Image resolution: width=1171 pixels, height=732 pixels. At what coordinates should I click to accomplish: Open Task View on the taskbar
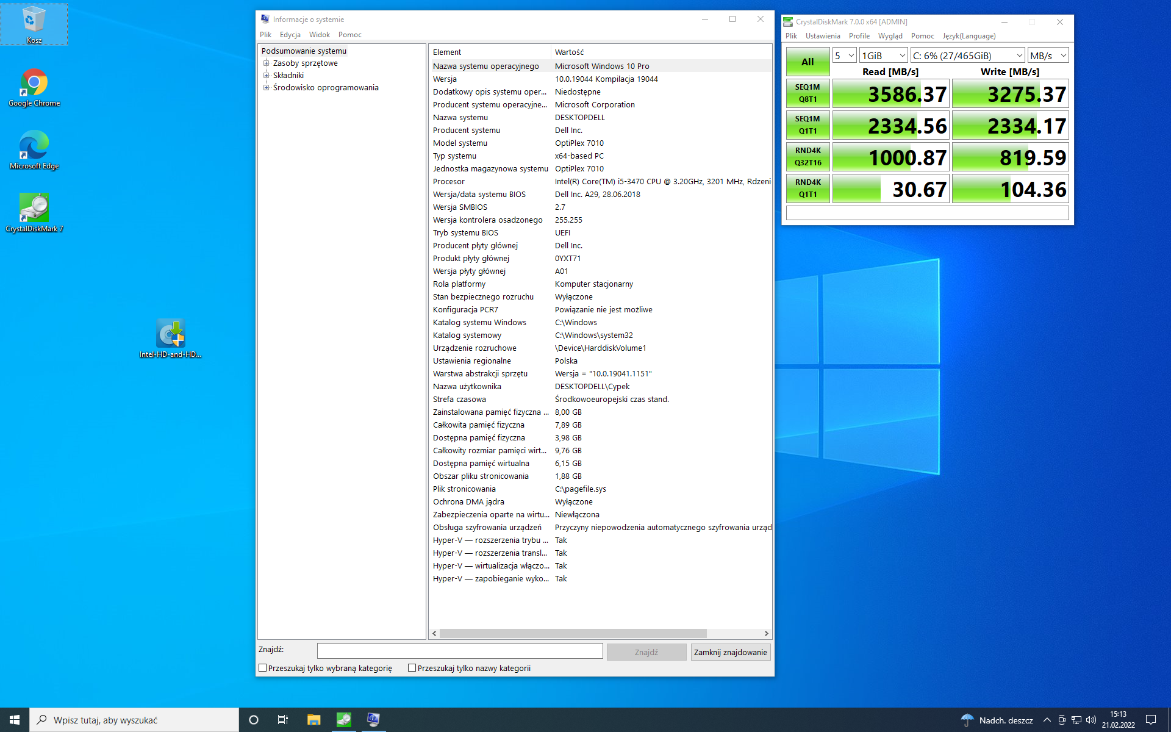coord(283,720)
